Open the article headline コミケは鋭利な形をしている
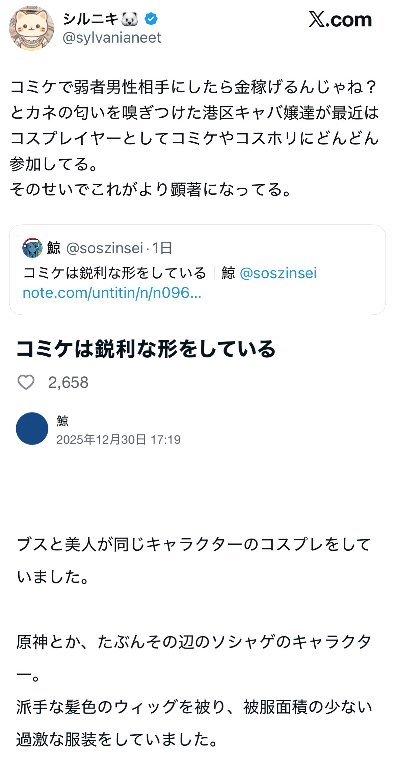The image size is (395, 759). point(146,349)
